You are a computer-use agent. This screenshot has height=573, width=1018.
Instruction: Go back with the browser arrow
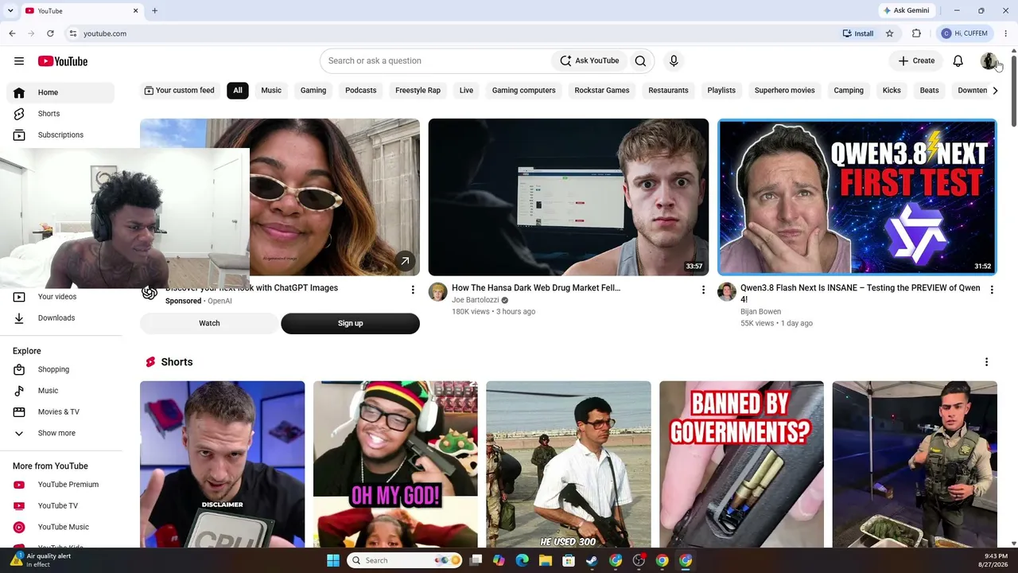(x=12, y=33)
